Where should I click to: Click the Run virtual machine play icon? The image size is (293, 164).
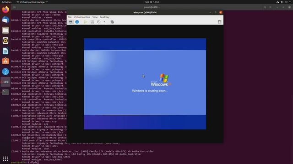(86, 22)
